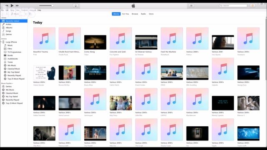Click the rewind previous track button
This screenshot has height=150, width=267.
(x=7, y=5)
